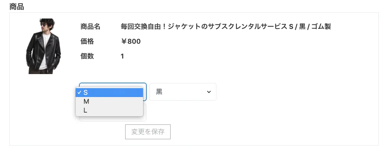
Task: Click the chevron arrow on the 黒 dropdown
Action: [x=209, y=92]
